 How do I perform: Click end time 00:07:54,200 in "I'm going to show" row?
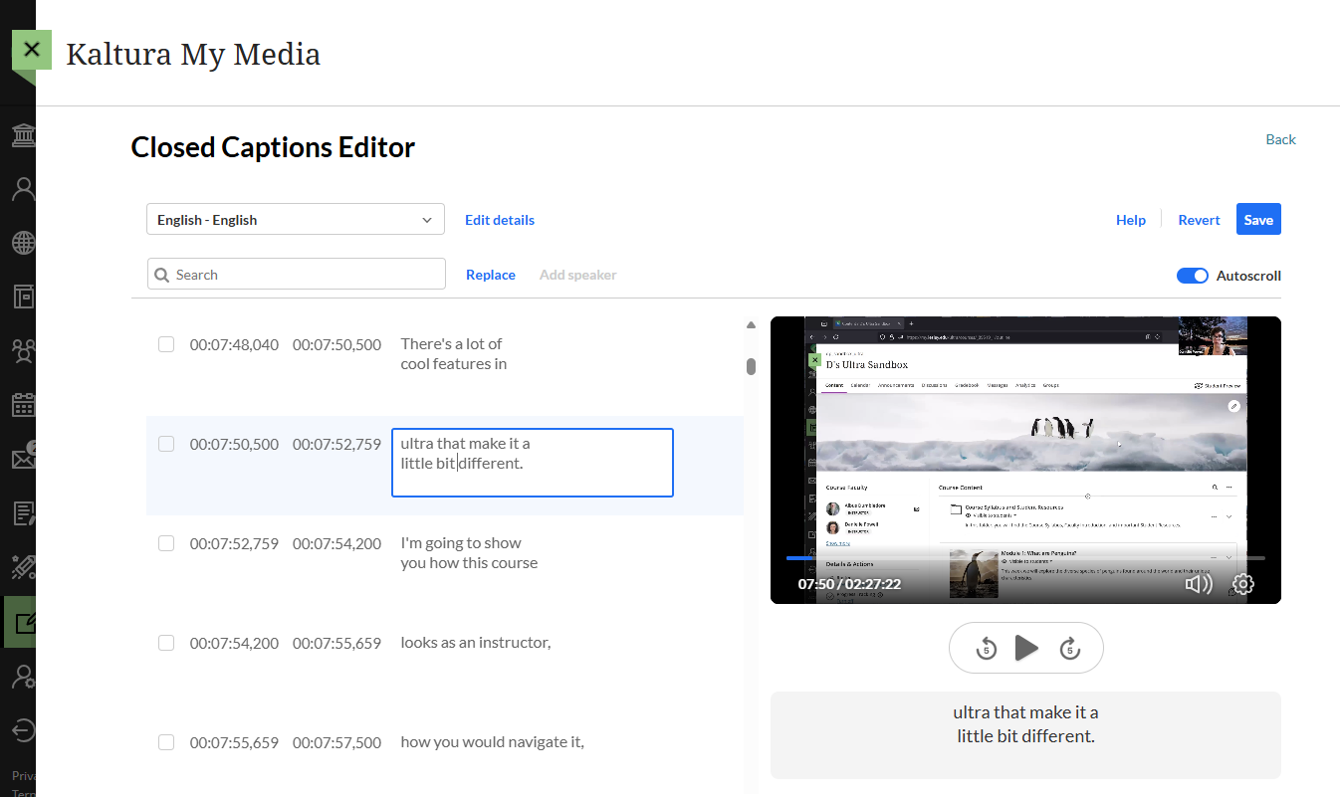point(336,543)
